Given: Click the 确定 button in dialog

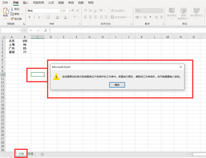Looking at the screenshot, I should [x=117, y=85].
